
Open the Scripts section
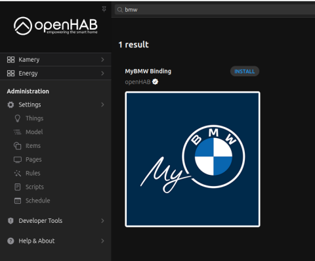(56, 187)
